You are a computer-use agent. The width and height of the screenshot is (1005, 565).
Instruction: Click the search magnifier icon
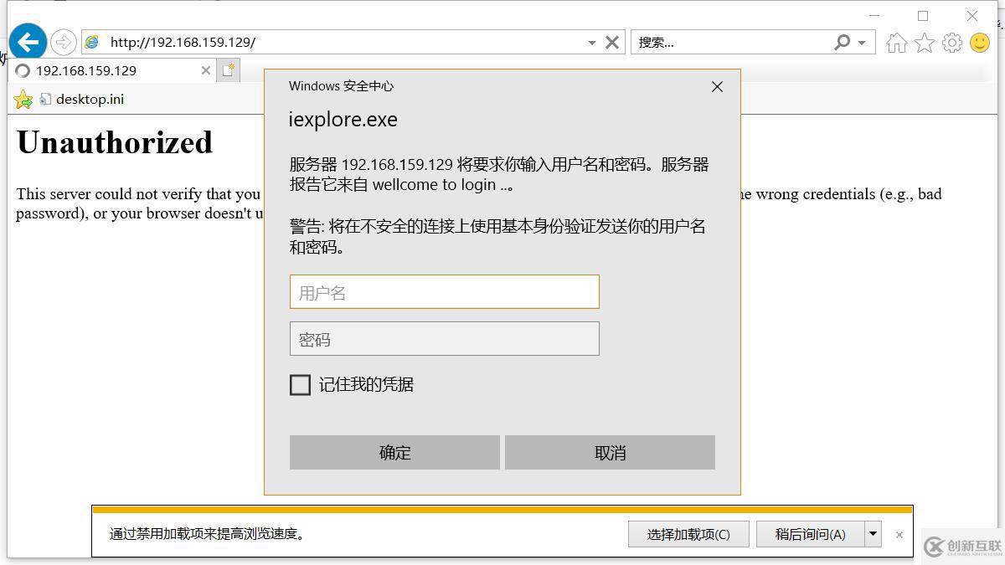tap(843, 42)
